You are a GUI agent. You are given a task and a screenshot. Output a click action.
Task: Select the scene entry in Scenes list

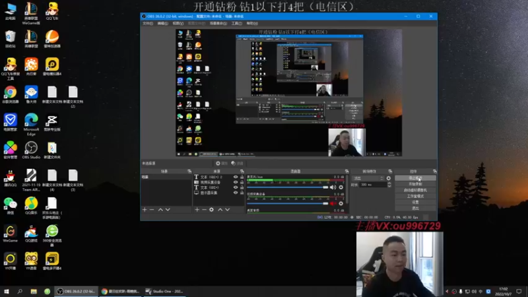(x=166, y=177)
